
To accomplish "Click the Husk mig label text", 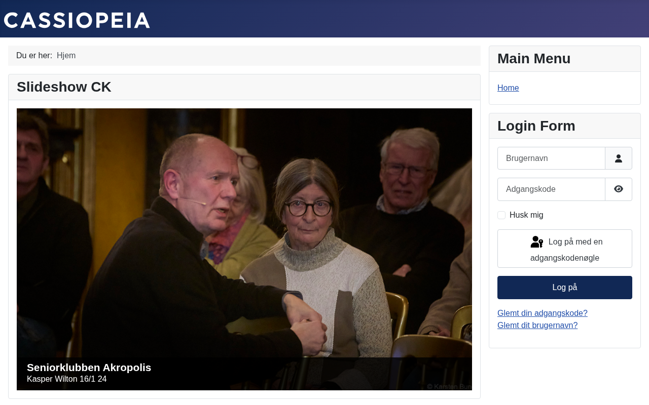I will click(x=526, y=215).
